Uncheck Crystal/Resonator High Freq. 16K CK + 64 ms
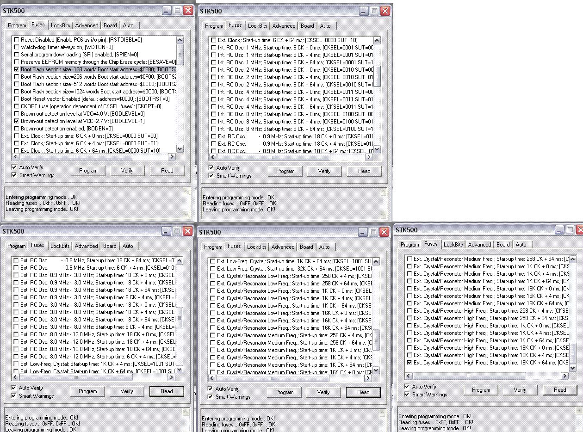Screen dimensions: 583x432 [x=409, y=363]
